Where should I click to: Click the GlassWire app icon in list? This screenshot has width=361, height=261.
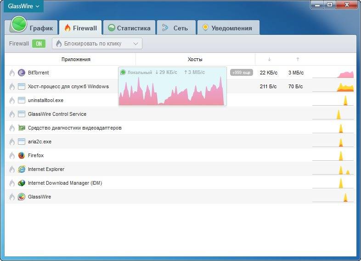point(22,197)
